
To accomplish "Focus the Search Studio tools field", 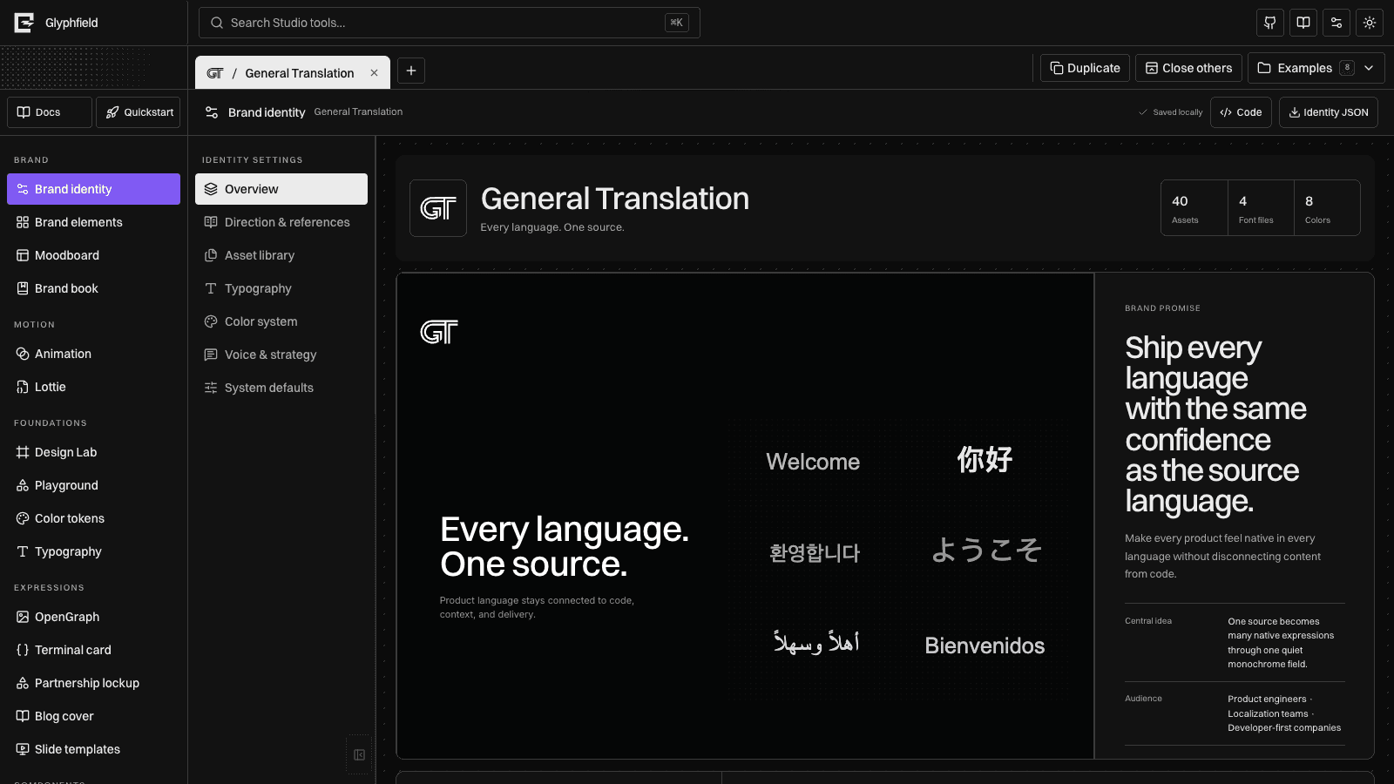I will click(450, 23).
